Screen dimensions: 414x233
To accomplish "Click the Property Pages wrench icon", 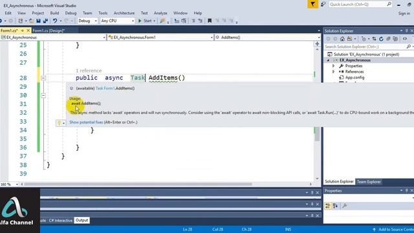I will (344, 206).
